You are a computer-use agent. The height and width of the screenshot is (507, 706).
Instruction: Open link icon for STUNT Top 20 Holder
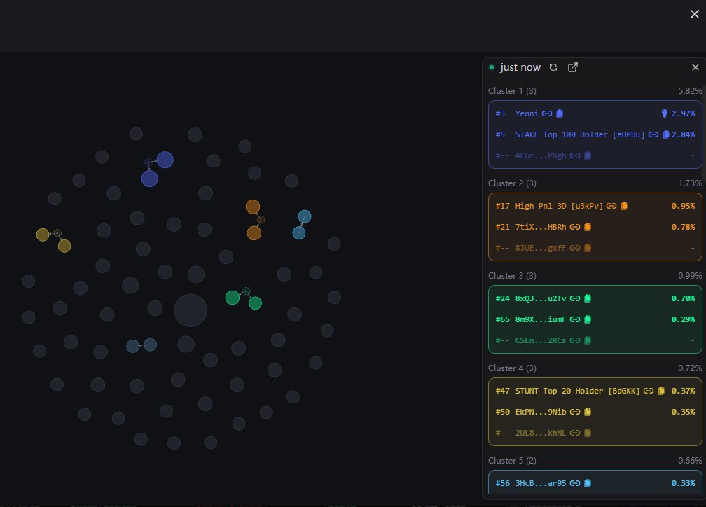click(649, 391)
